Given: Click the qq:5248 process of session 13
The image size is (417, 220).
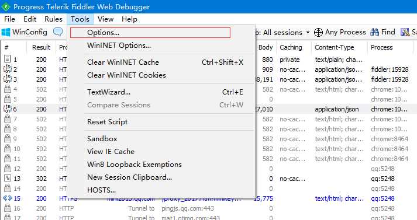Looking at the screenshot, I should tap(382, 179).
